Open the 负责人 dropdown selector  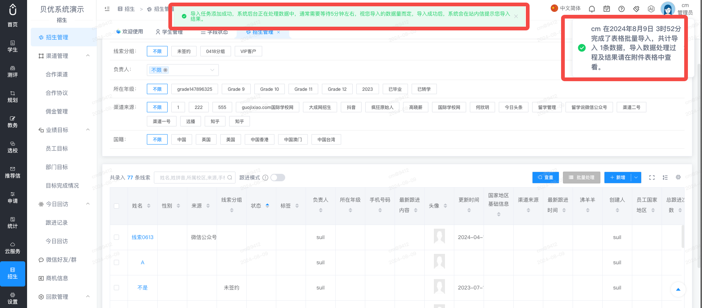coord(183,70)
